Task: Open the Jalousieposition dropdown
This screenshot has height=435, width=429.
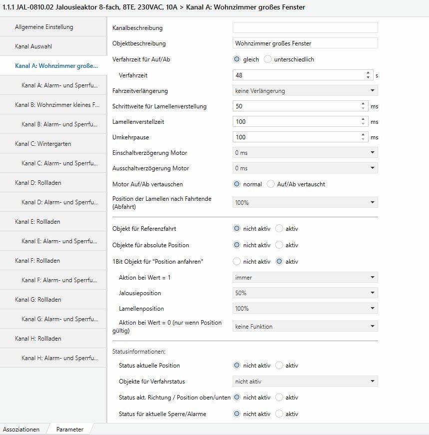Action: [x=305, y=293]
